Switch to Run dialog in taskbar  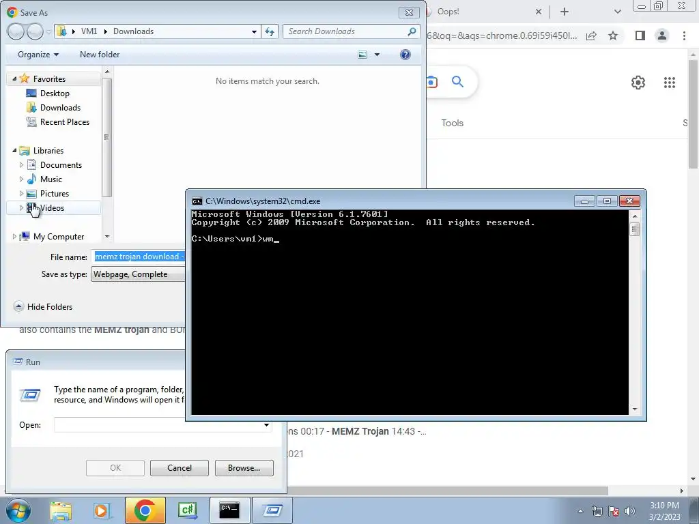[272, 510]
